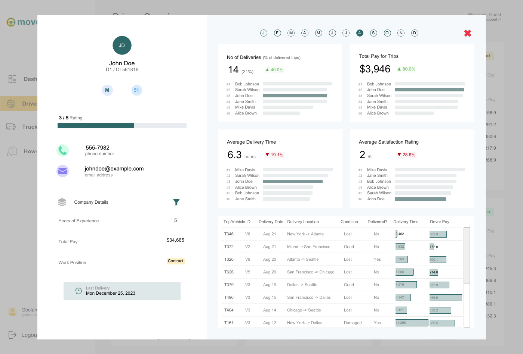This screenshot has width=523, height=354.
Task: Select the December month circle
Action: 415,33
